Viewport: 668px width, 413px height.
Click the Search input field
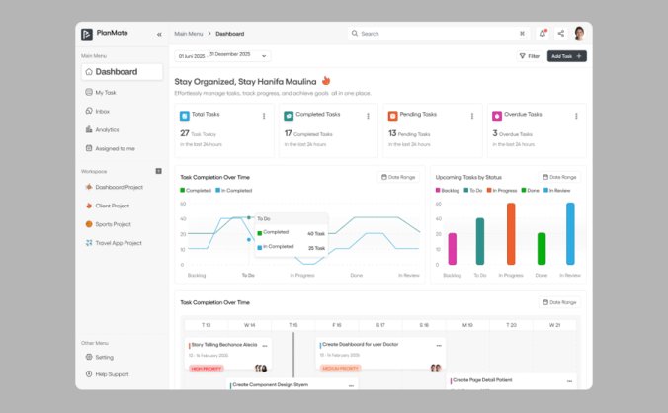(x=435, y=33)
